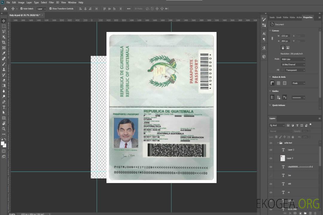The width and height of the screenshot is (323, 215).
Task: Select the Path Selection arrow tool
Action: 4,113
